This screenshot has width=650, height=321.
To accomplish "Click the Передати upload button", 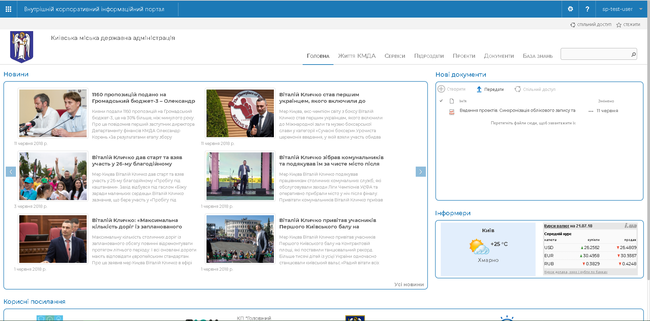I will (490, 89).
